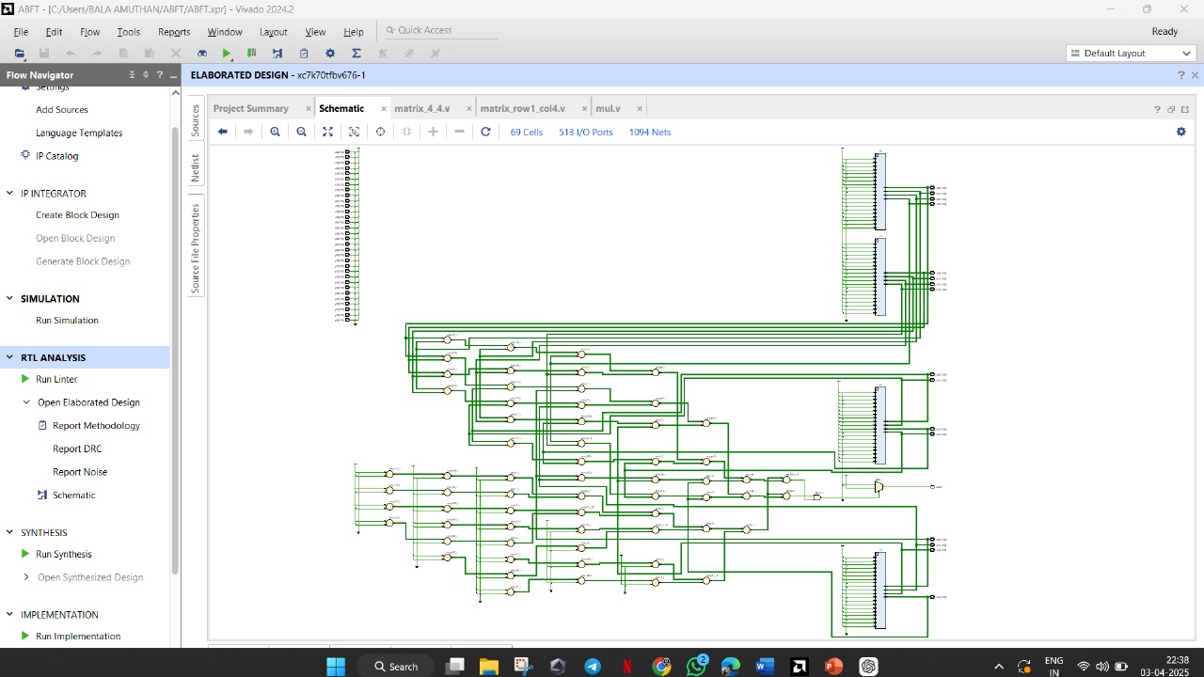Image resolution: width=1204 pixels, height=677 pixels.
Task: Zoom in on the schematic view
Action: point(275,132)
